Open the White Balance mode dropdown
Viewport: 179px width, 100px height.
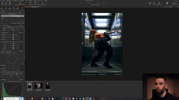[14, 27]
